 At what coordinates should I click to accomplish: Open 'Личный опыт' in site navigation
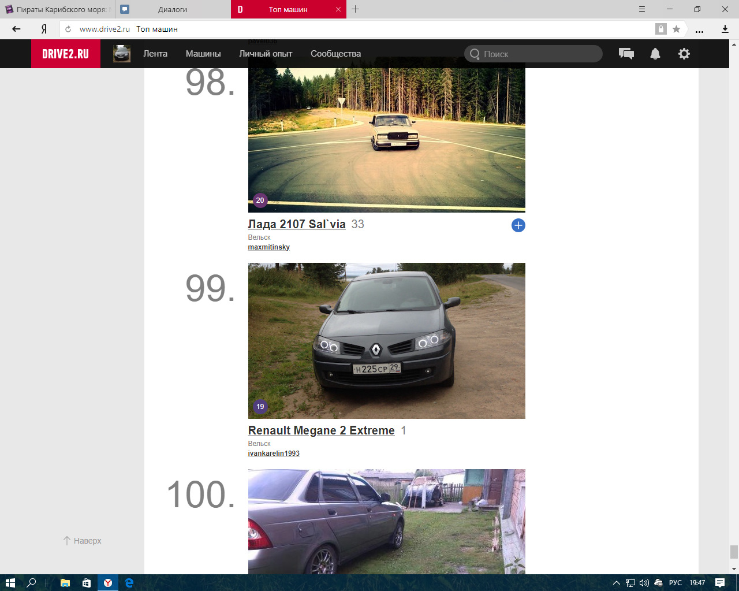point(266,54)
